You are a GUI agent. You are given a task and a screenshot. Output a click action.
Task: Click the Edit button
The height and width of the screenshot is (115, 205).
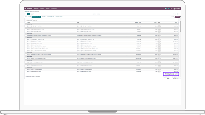[x=29, y=14]
